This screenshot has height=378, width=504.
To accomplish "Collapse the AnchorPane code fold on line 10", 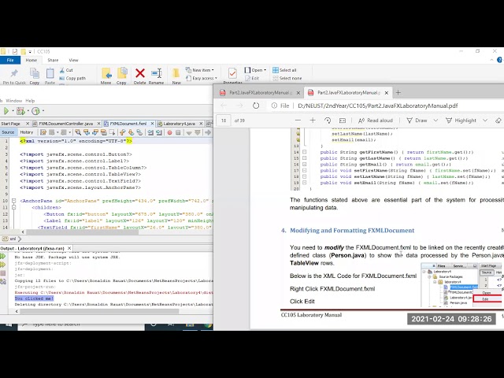I will coord(14,201).
